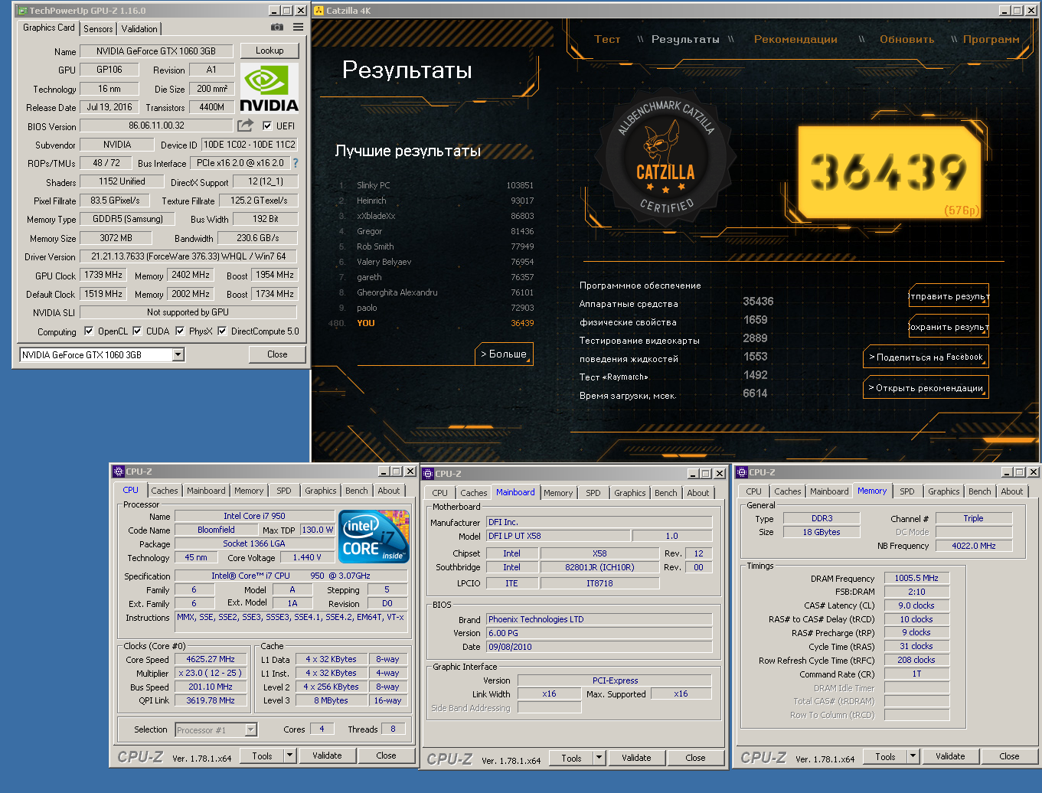Toggle the PhysX checkbox
This screenshot has height=793, width=1042.
[x=180, y=331]
